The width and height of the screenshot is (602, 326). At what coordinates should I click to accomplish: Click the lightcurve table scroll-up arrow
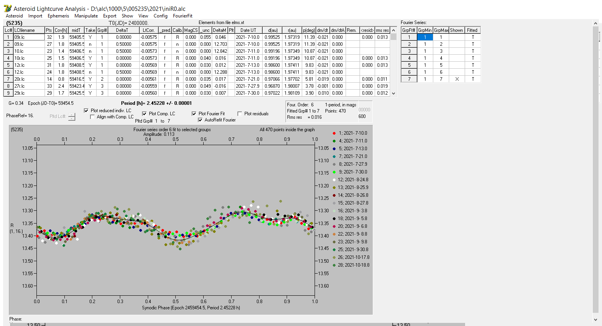(x=394, y=30)
